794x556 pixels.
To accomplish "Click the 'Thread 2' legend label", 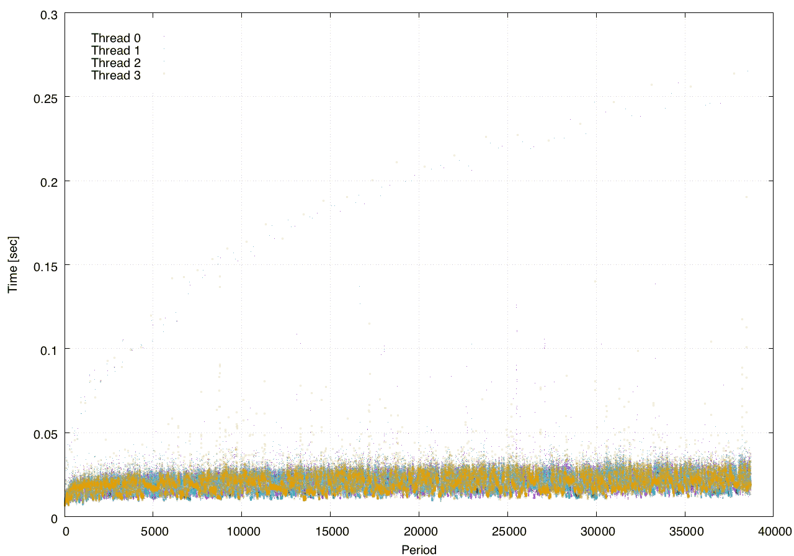I will click(x=116, y=63).
